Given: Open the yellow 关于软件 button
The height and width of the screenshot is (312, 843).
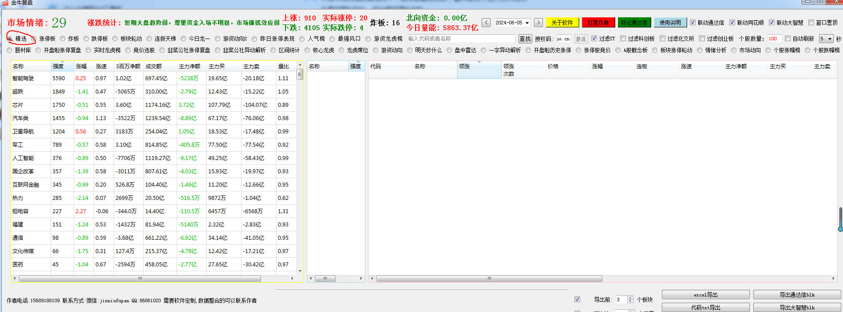Looking at the screenshot, I should pos(562,23).
